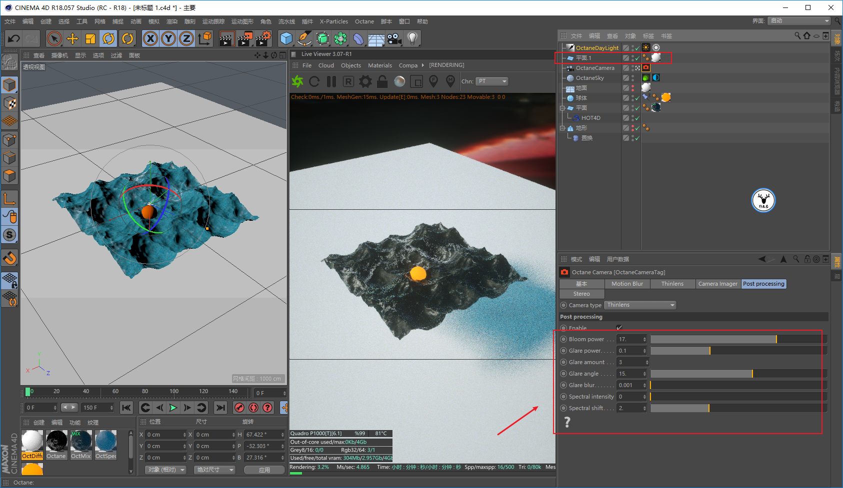Switch to the Camera Imager tab

(x=717, y=284)
